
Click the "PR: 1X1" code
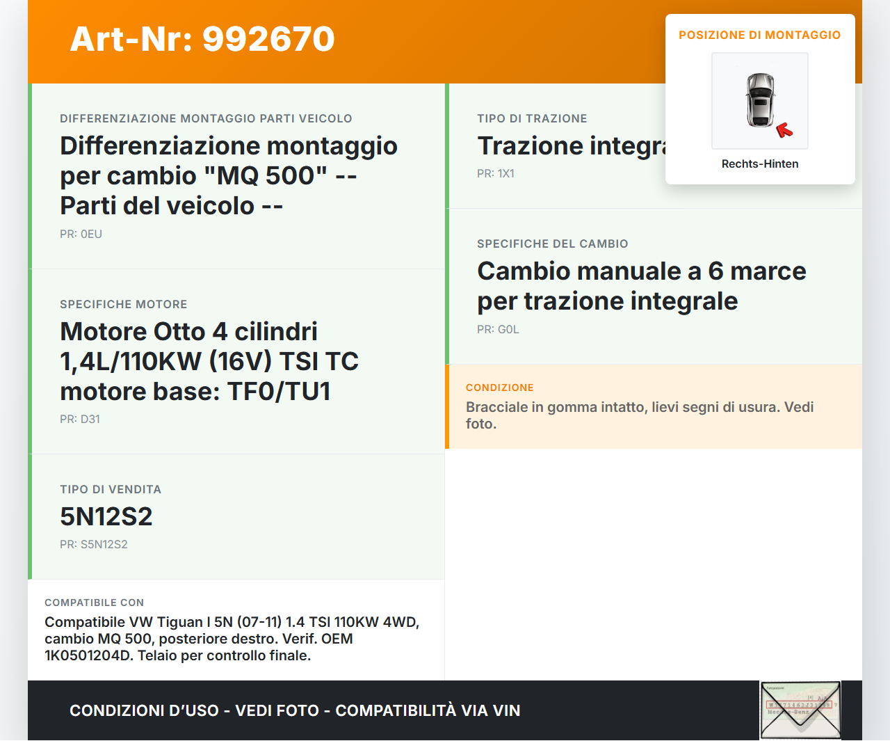[x=496, y=173]
